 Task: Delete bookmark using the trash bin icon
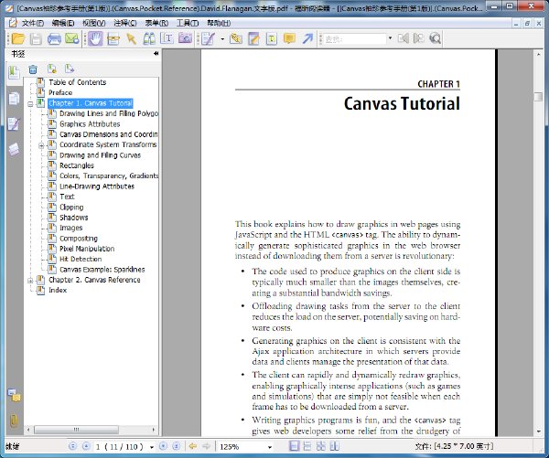click(x=33, y=69)
